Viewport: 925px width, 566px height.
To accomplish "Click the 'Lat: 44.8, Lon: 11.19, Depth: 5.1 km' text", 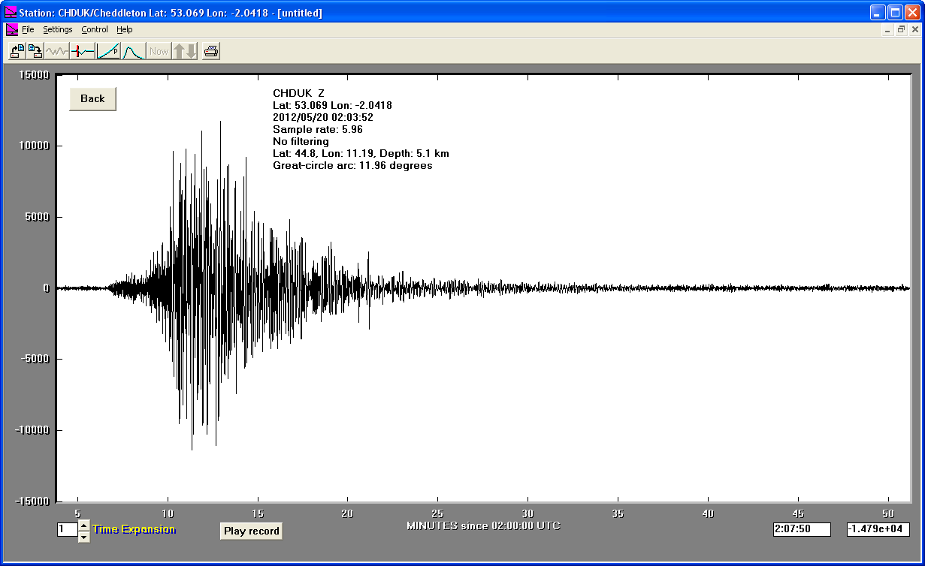I will click(361, 153).
